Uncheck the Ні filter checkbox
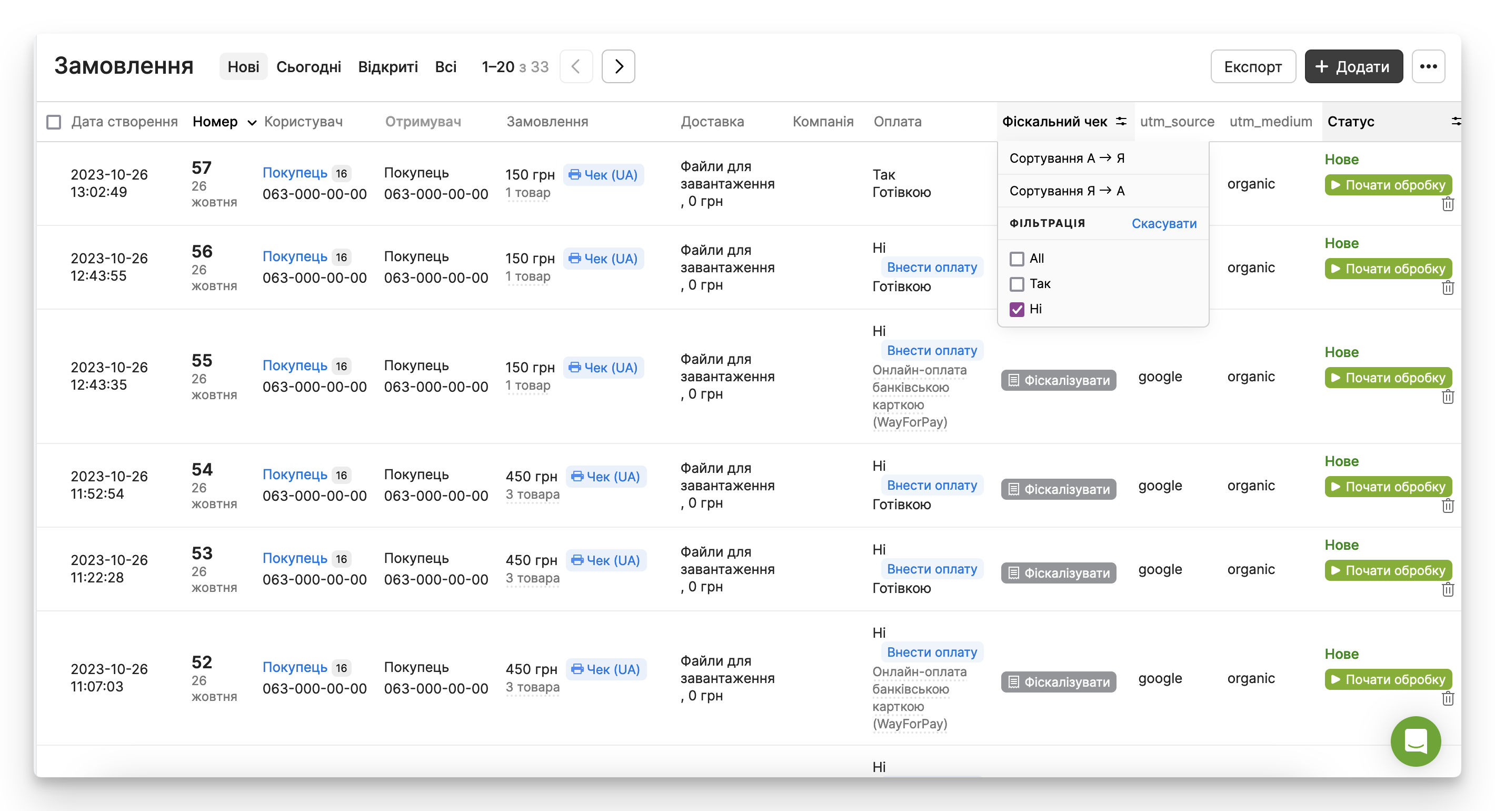Viewport: 1495px width, 811px height. point(1016,309)
